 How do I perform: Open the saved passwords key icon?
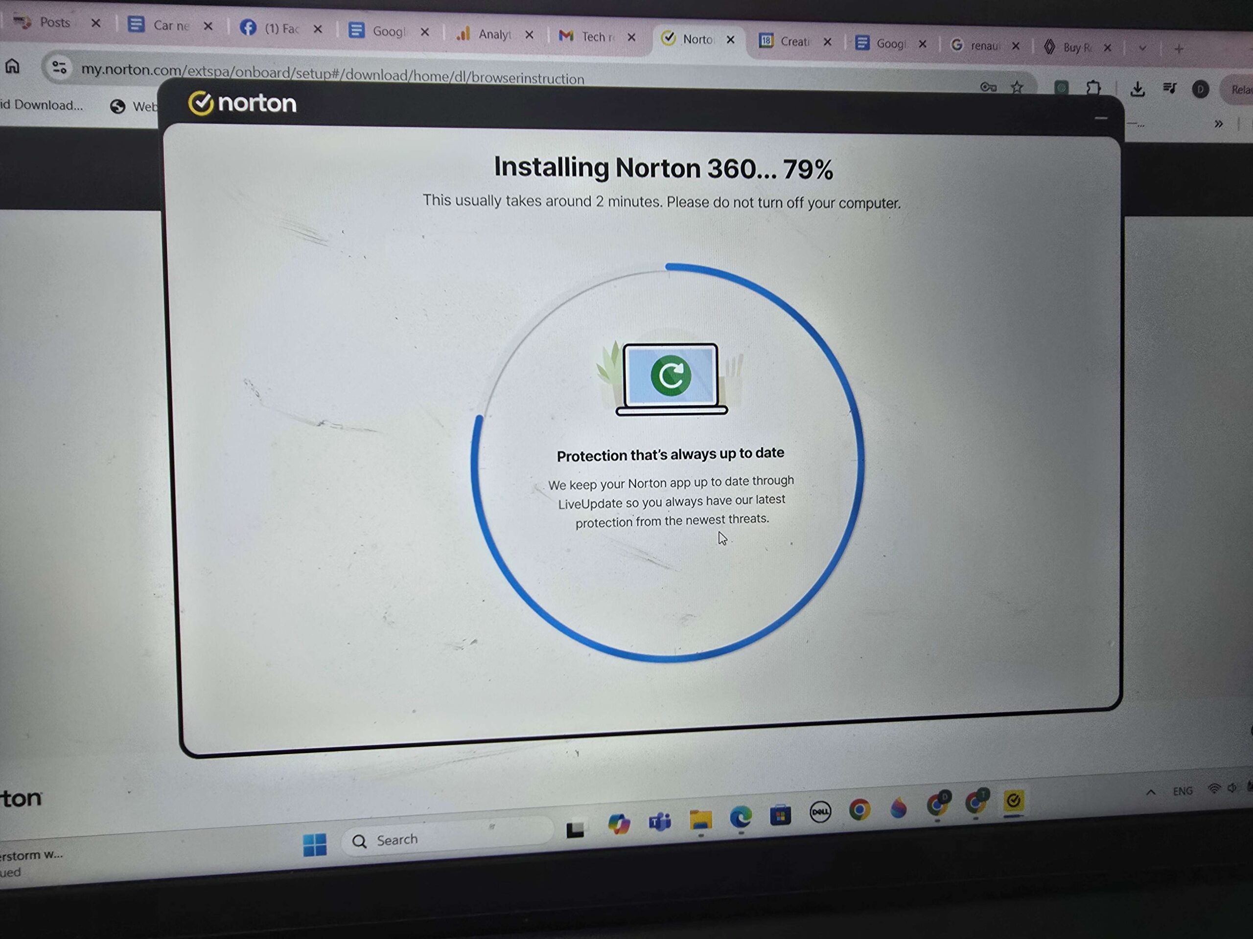tap(988, 87)
